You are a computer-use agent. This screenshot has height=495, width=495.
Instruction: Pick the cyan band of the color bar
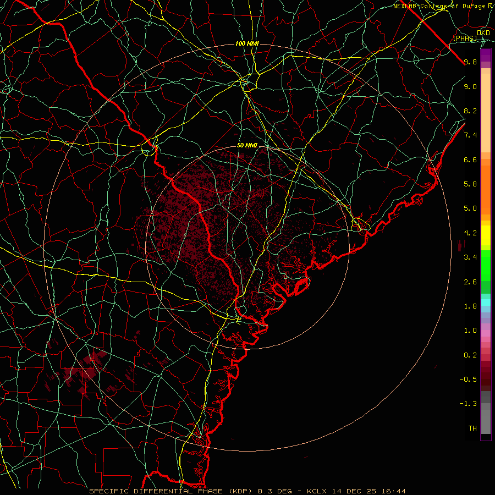point(486,302)
